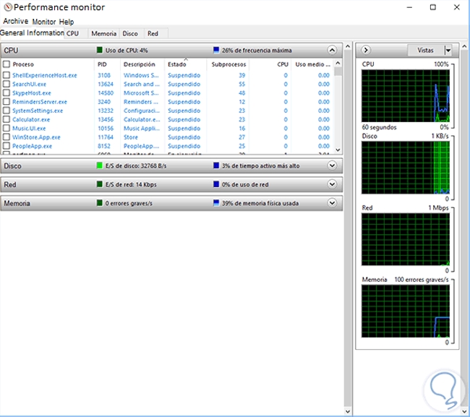
Task: Click the Memoria errores graves indicator square
Action: point(100,204)
